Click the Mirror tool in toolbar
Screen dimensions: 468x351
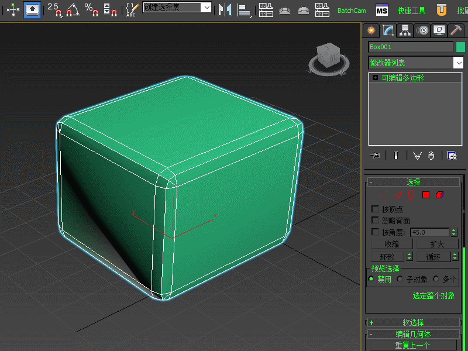click(x=224, y=9)
